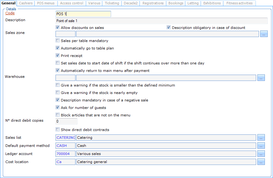The height and width of the screenshot is (178, 273).
Task: Toggle Ask for number of guests
Action: pyautogui.click(x=58, y=108)
